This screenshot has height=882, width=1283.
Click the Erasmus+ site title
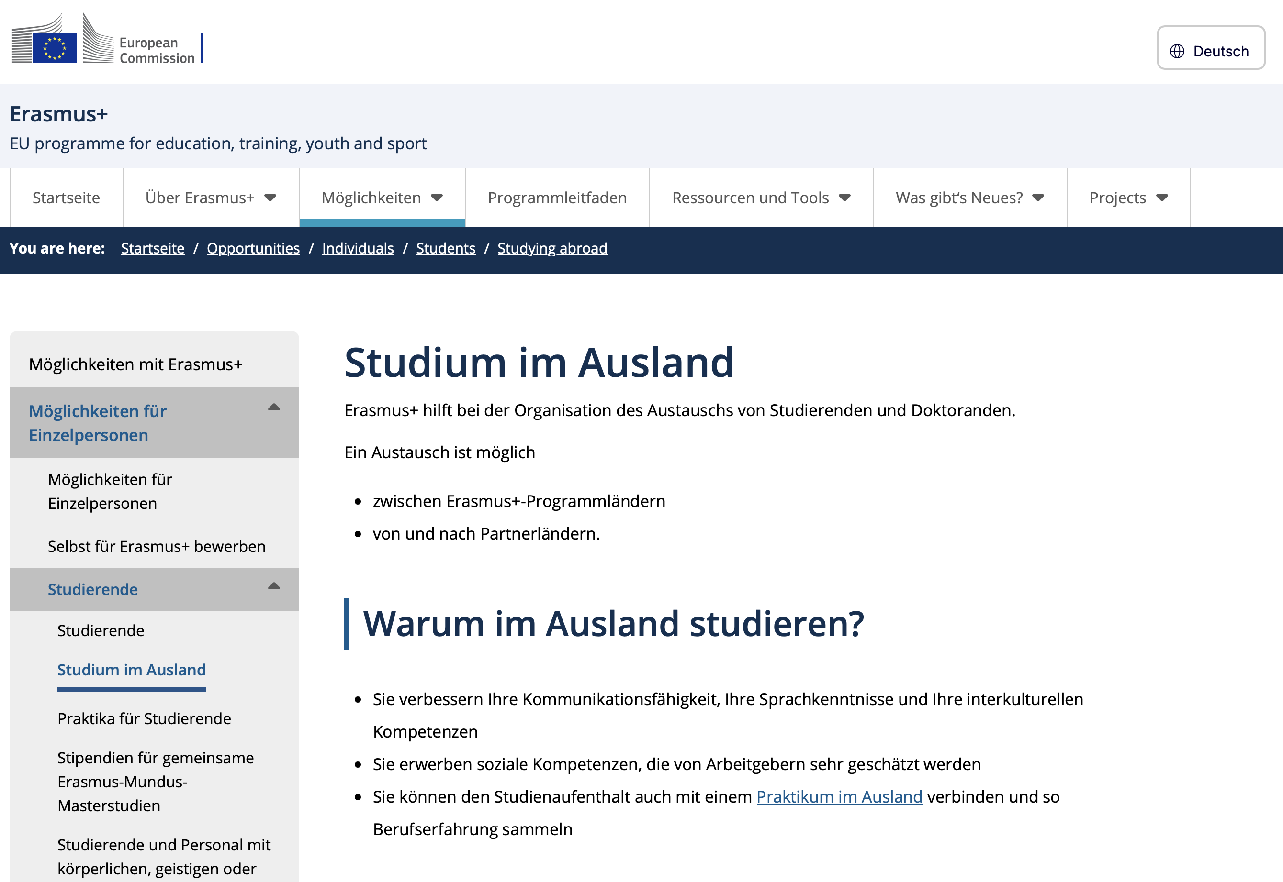(x=58, y=114)
